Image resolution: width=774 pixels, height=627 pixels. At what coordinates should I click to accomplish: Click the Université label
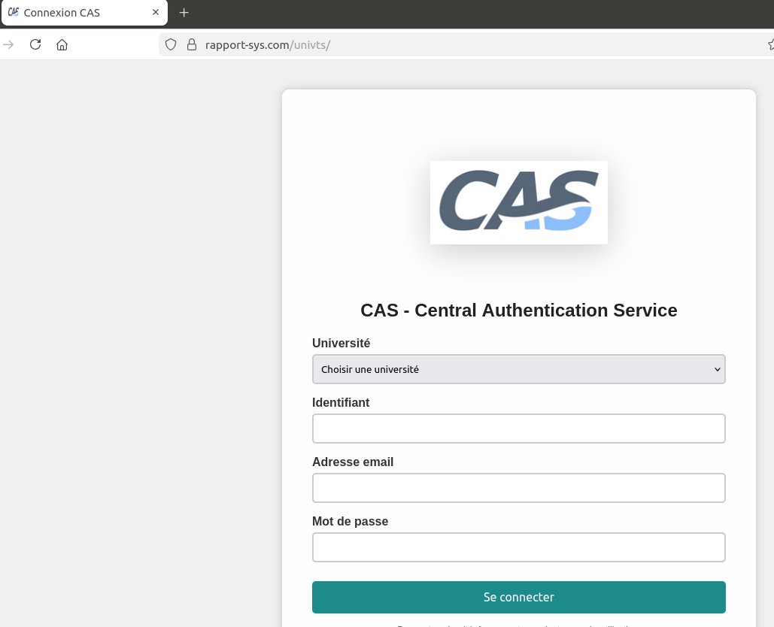coord(341,343)
